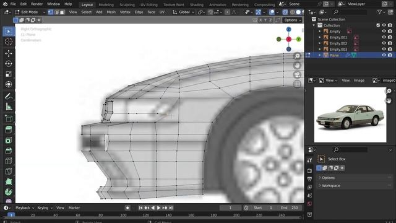Click the current frame number field
This screenshot has height=223, width=396.
point(230,208)
